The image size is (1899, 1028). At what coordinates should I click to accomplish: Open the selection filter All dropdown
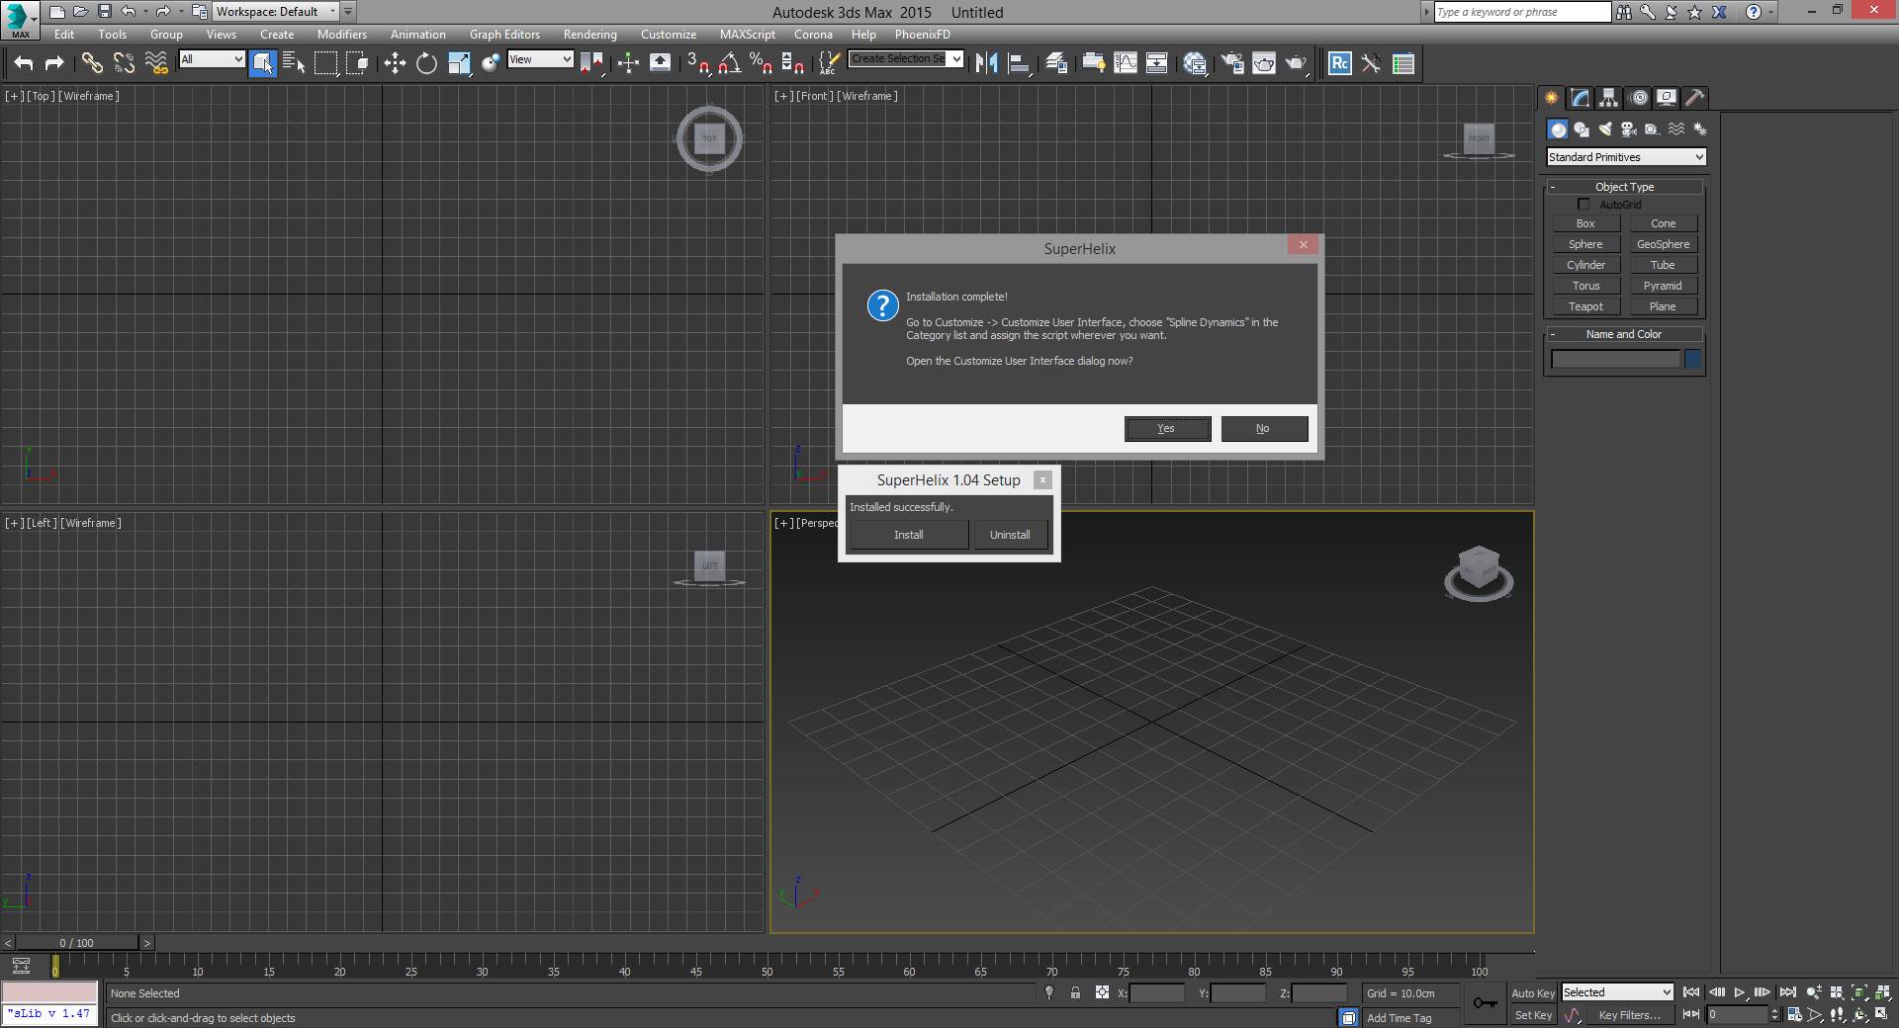(x=212, y=59)
